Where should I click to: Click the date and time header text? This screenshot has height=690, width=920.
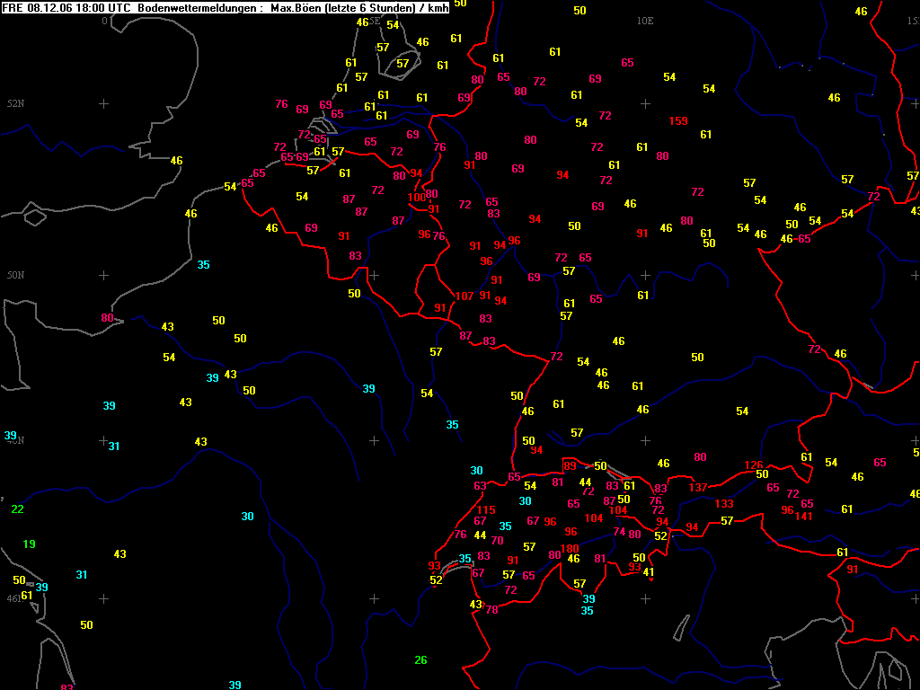coord(66,7)
